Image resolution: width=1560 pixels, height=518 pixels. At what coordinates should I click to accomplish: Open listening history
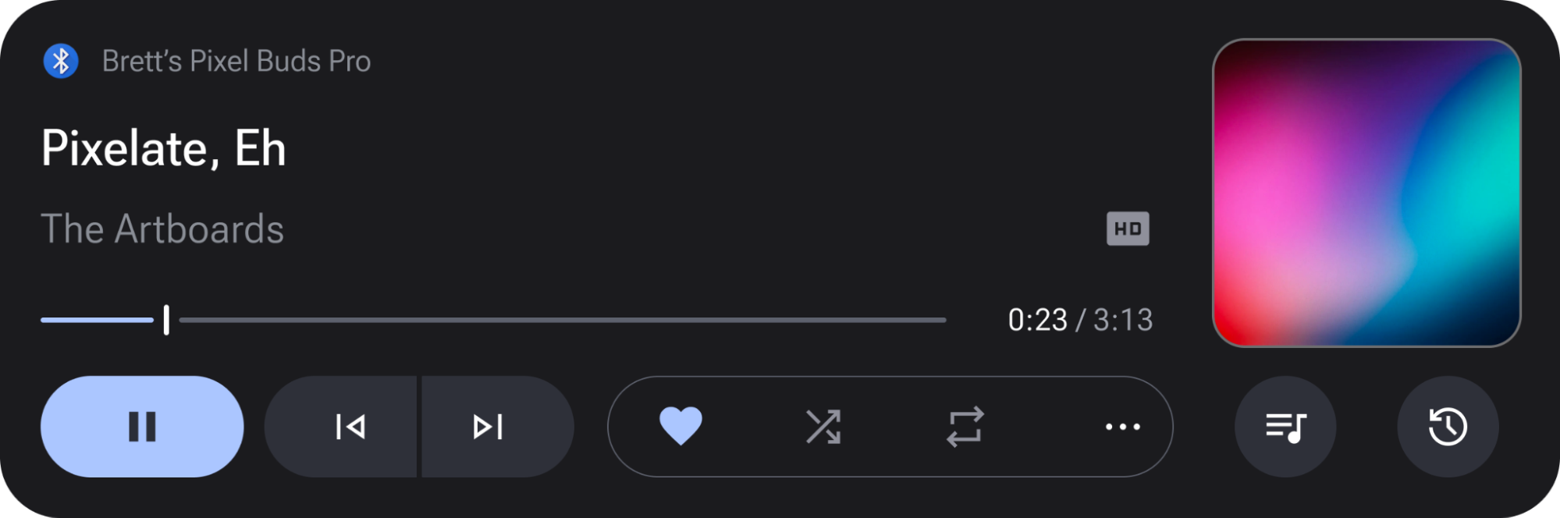[x=1447, y=426]
